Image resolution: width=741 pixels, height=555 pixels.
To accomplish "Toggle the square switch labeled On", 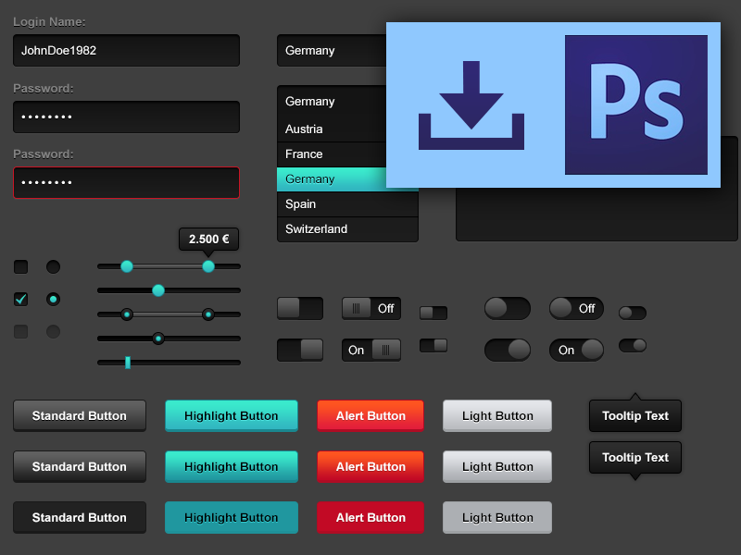I will pos(371,351).
